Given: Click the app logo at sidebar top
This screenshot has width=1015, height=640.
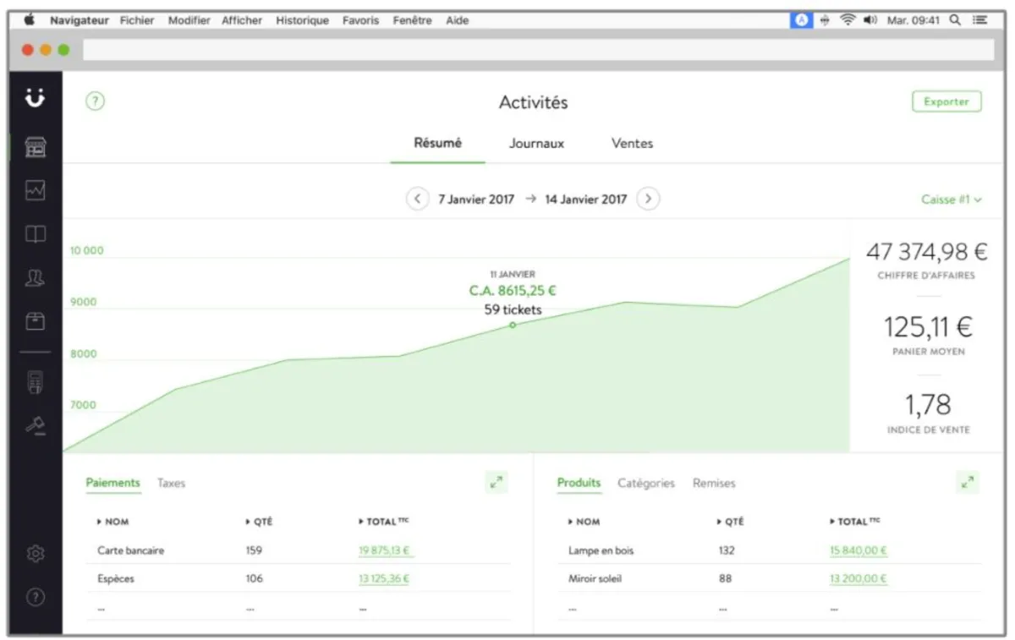Looking at the screenshot, I should point(35,98).
